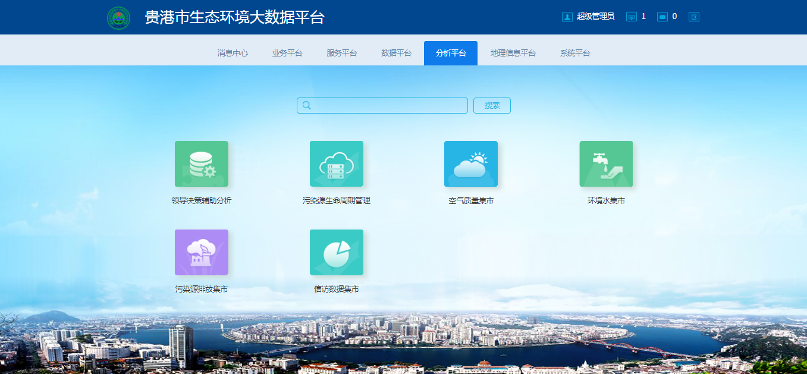Click the user profile icon in header
This screenshot has width=807, height=374.
(567, 17)
